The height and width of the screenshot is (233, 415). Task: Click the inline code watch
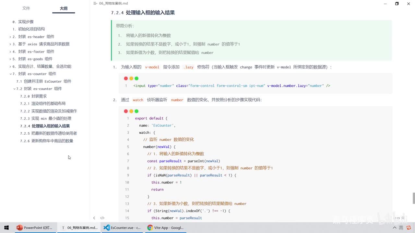coord(138,100)
